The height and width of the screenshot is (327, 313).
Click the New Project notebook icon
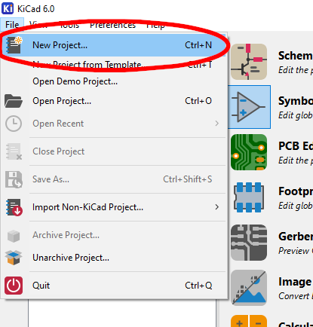pyautogui.click(x=14, y=45)
